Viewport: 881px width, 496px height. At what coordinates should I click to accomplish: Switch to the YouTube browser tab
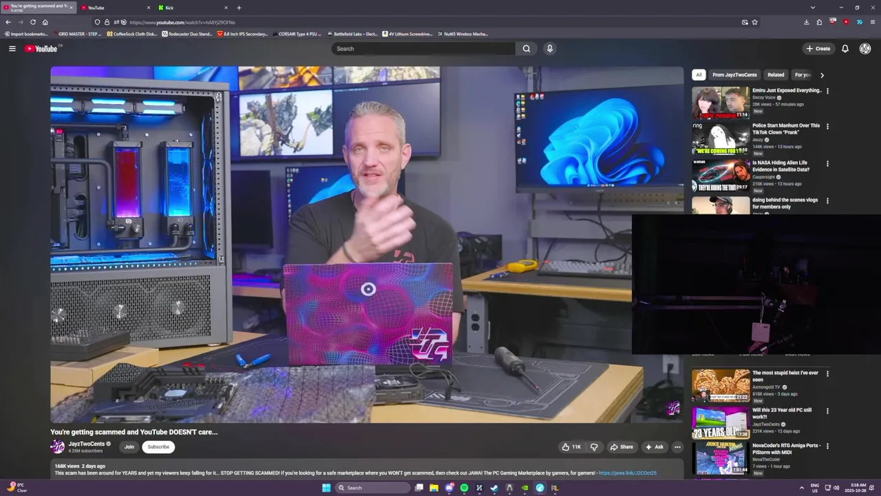pyautogui.click(x=115, y=8)
